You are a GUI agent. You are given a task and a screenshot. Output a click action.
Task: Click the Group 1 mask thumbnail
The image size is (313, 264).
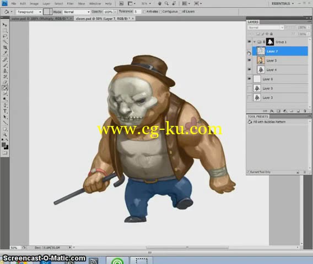(x=270, y=42)
